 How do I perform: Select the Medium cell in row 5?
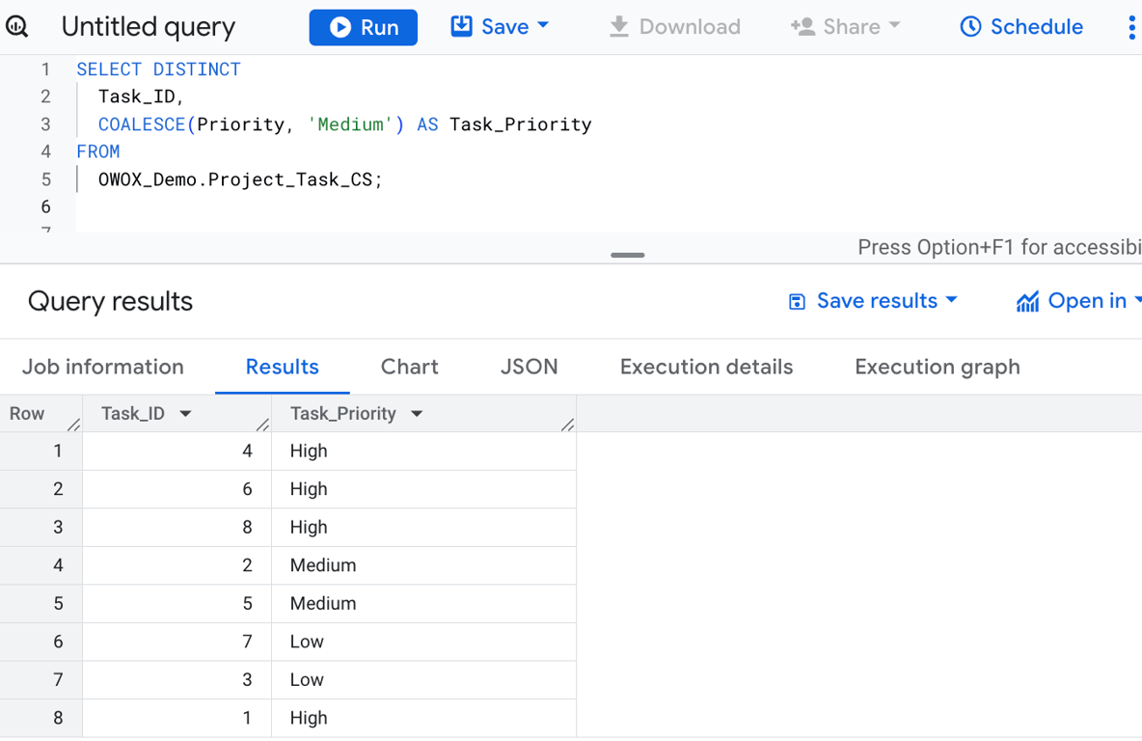tap(423, 603)
